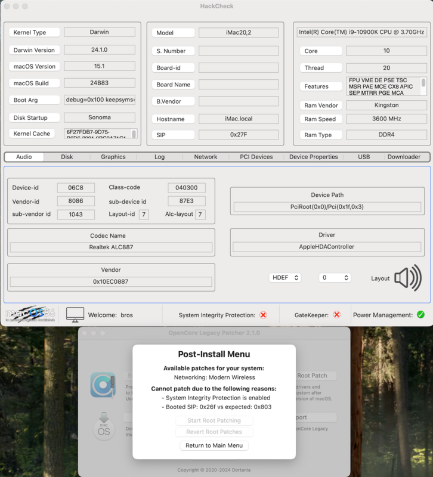Click the Vendor-id value 8086

pos(76,201)
